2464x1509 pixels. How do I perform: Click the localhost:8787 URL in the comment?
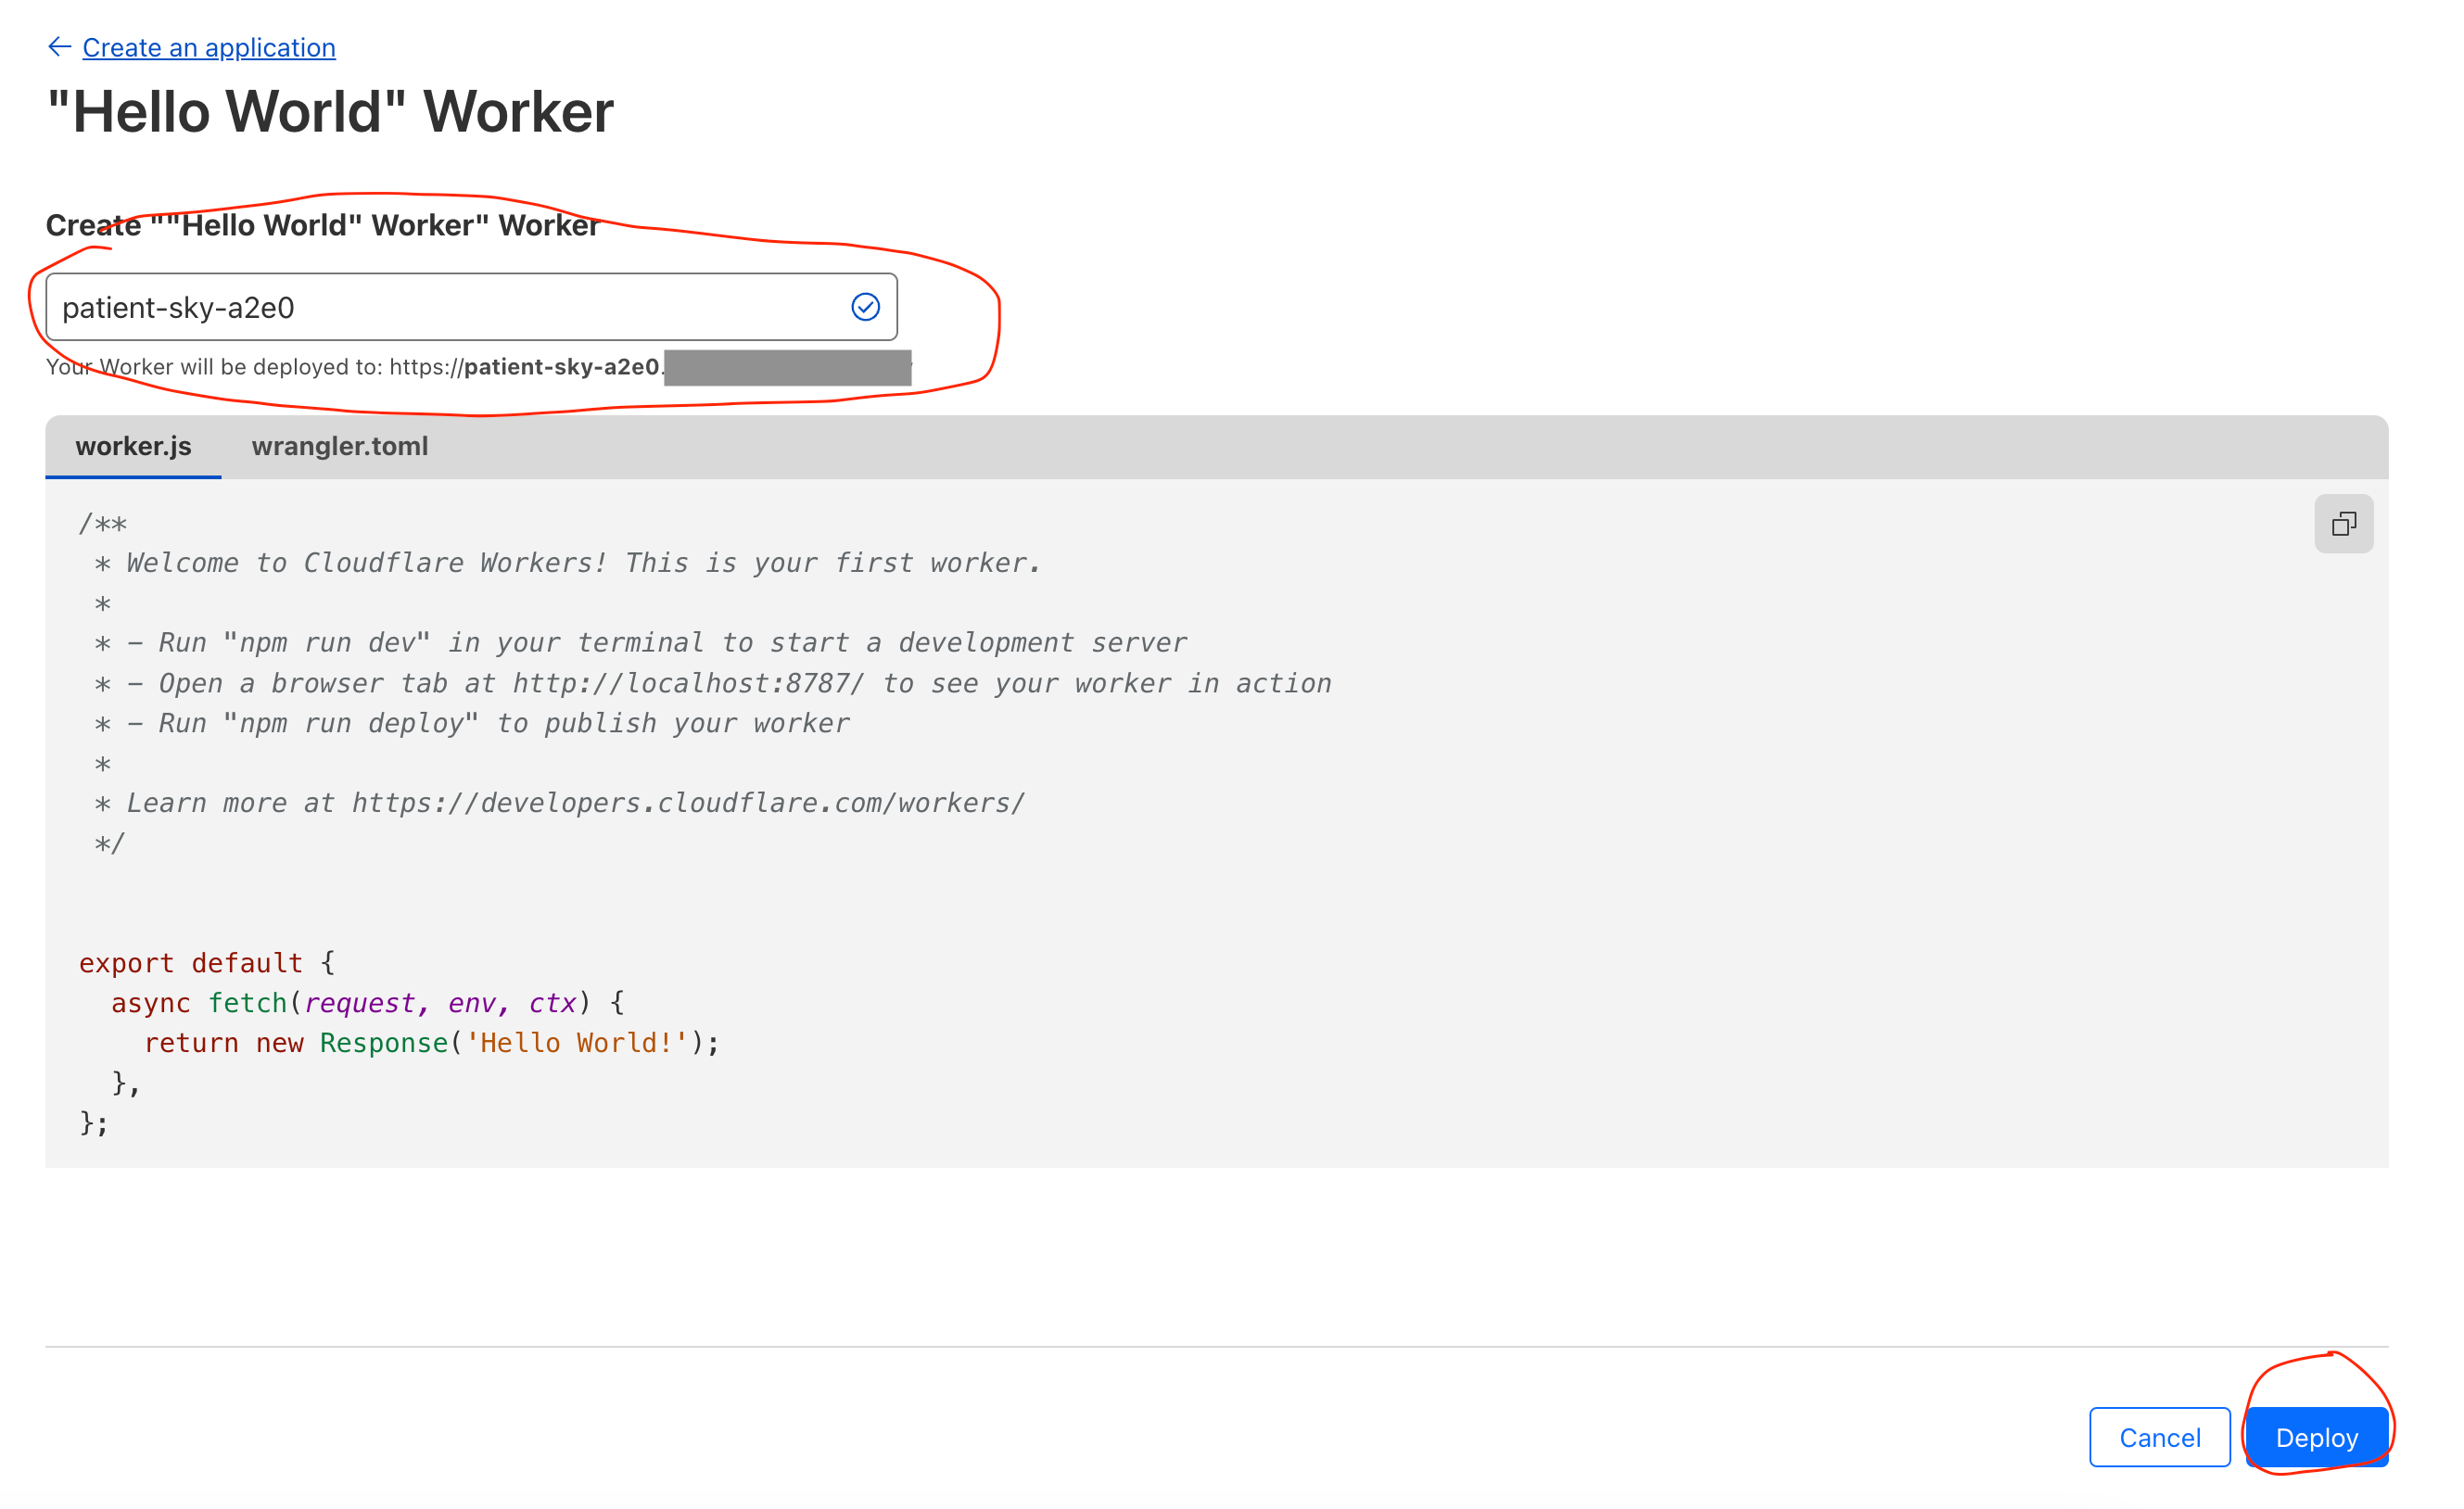pyautogui.click(x=688, y=684)
